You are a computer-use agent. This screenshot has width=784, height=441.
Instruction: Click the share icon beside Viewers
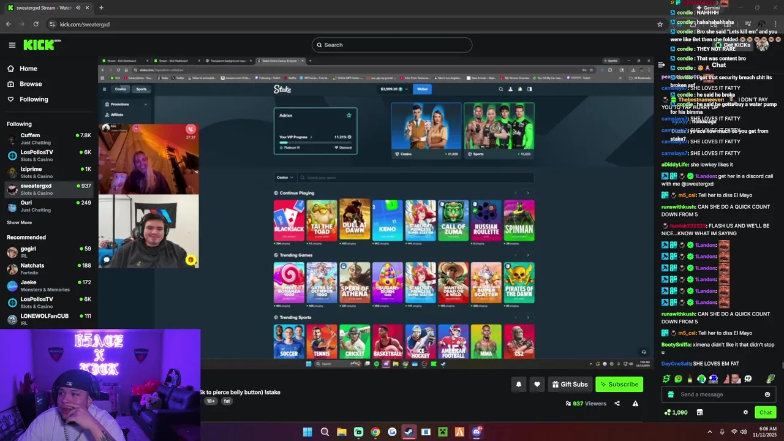(617, 404)
